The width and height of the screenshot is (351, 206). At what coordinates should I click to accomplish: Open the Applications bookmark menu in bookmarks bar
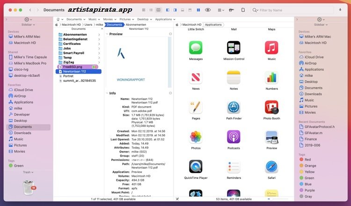[x=165, y=19]
